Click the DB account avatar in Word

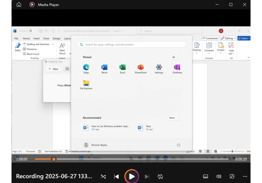(x=221, y=31)
